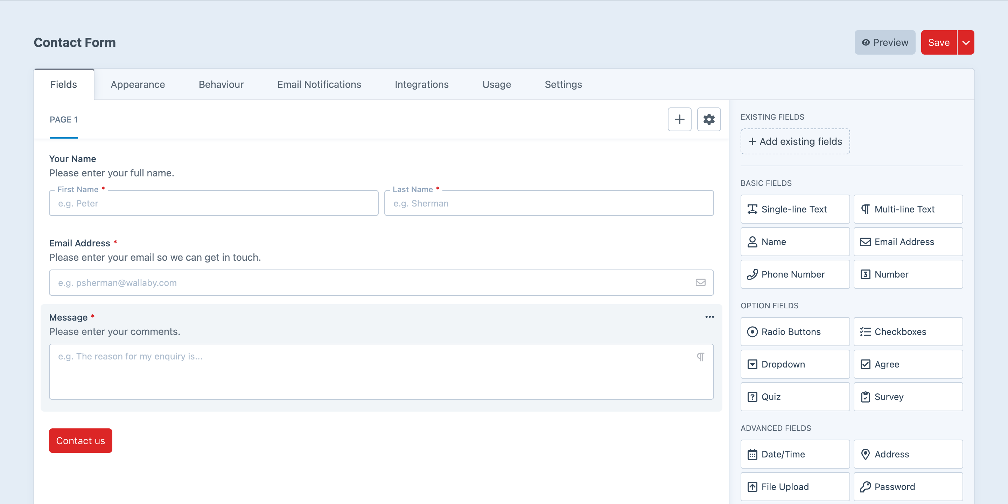Click the Contact Form title
The height and width of the screenshot is (504, 1008).
75,42
